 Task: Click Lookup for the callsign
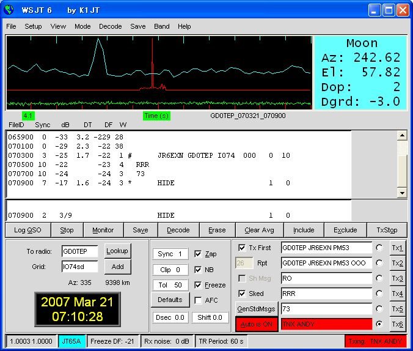(117, 251)
